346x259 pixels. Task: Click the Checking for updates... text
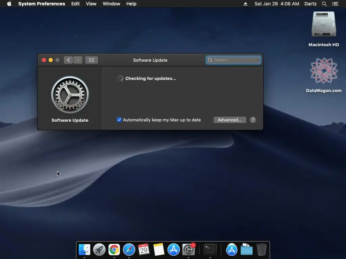151,78
